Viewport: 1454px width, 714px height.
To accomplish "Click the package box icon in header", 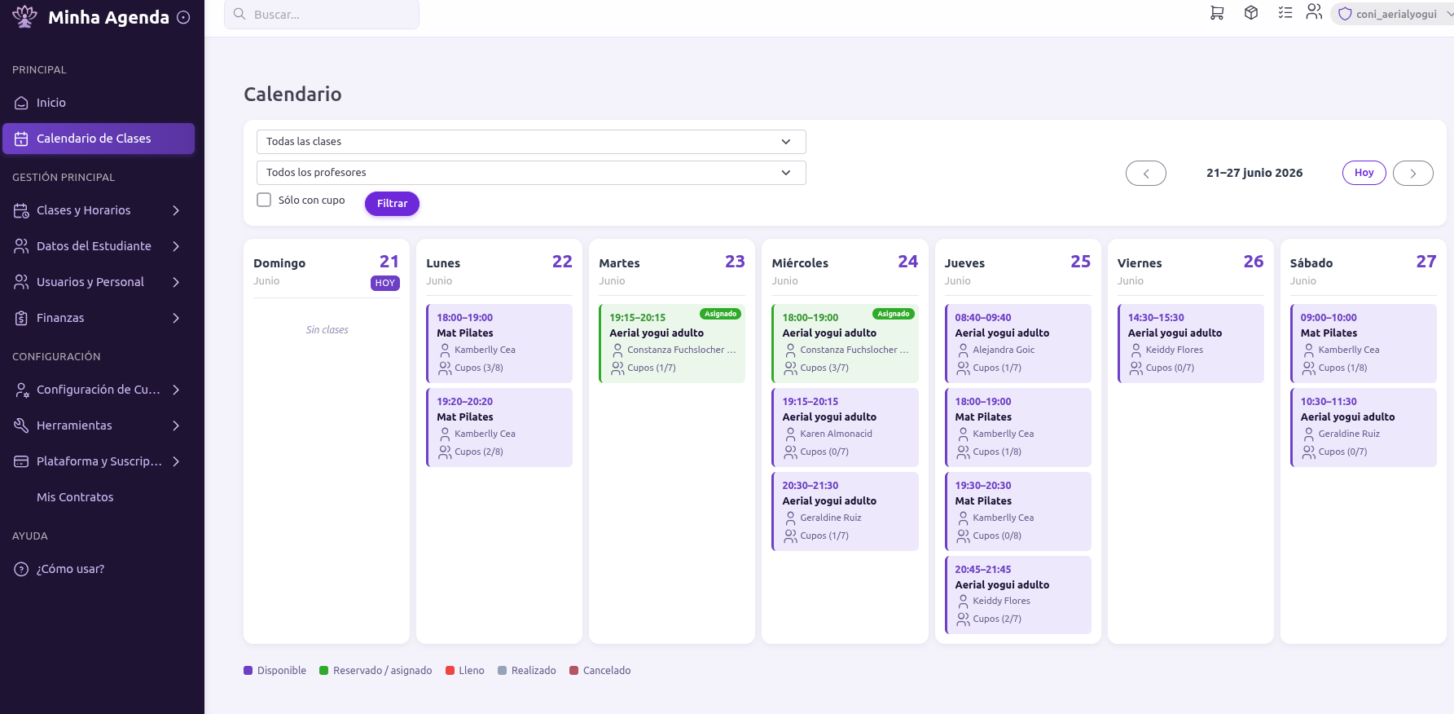I will [x=1251, y=13].
